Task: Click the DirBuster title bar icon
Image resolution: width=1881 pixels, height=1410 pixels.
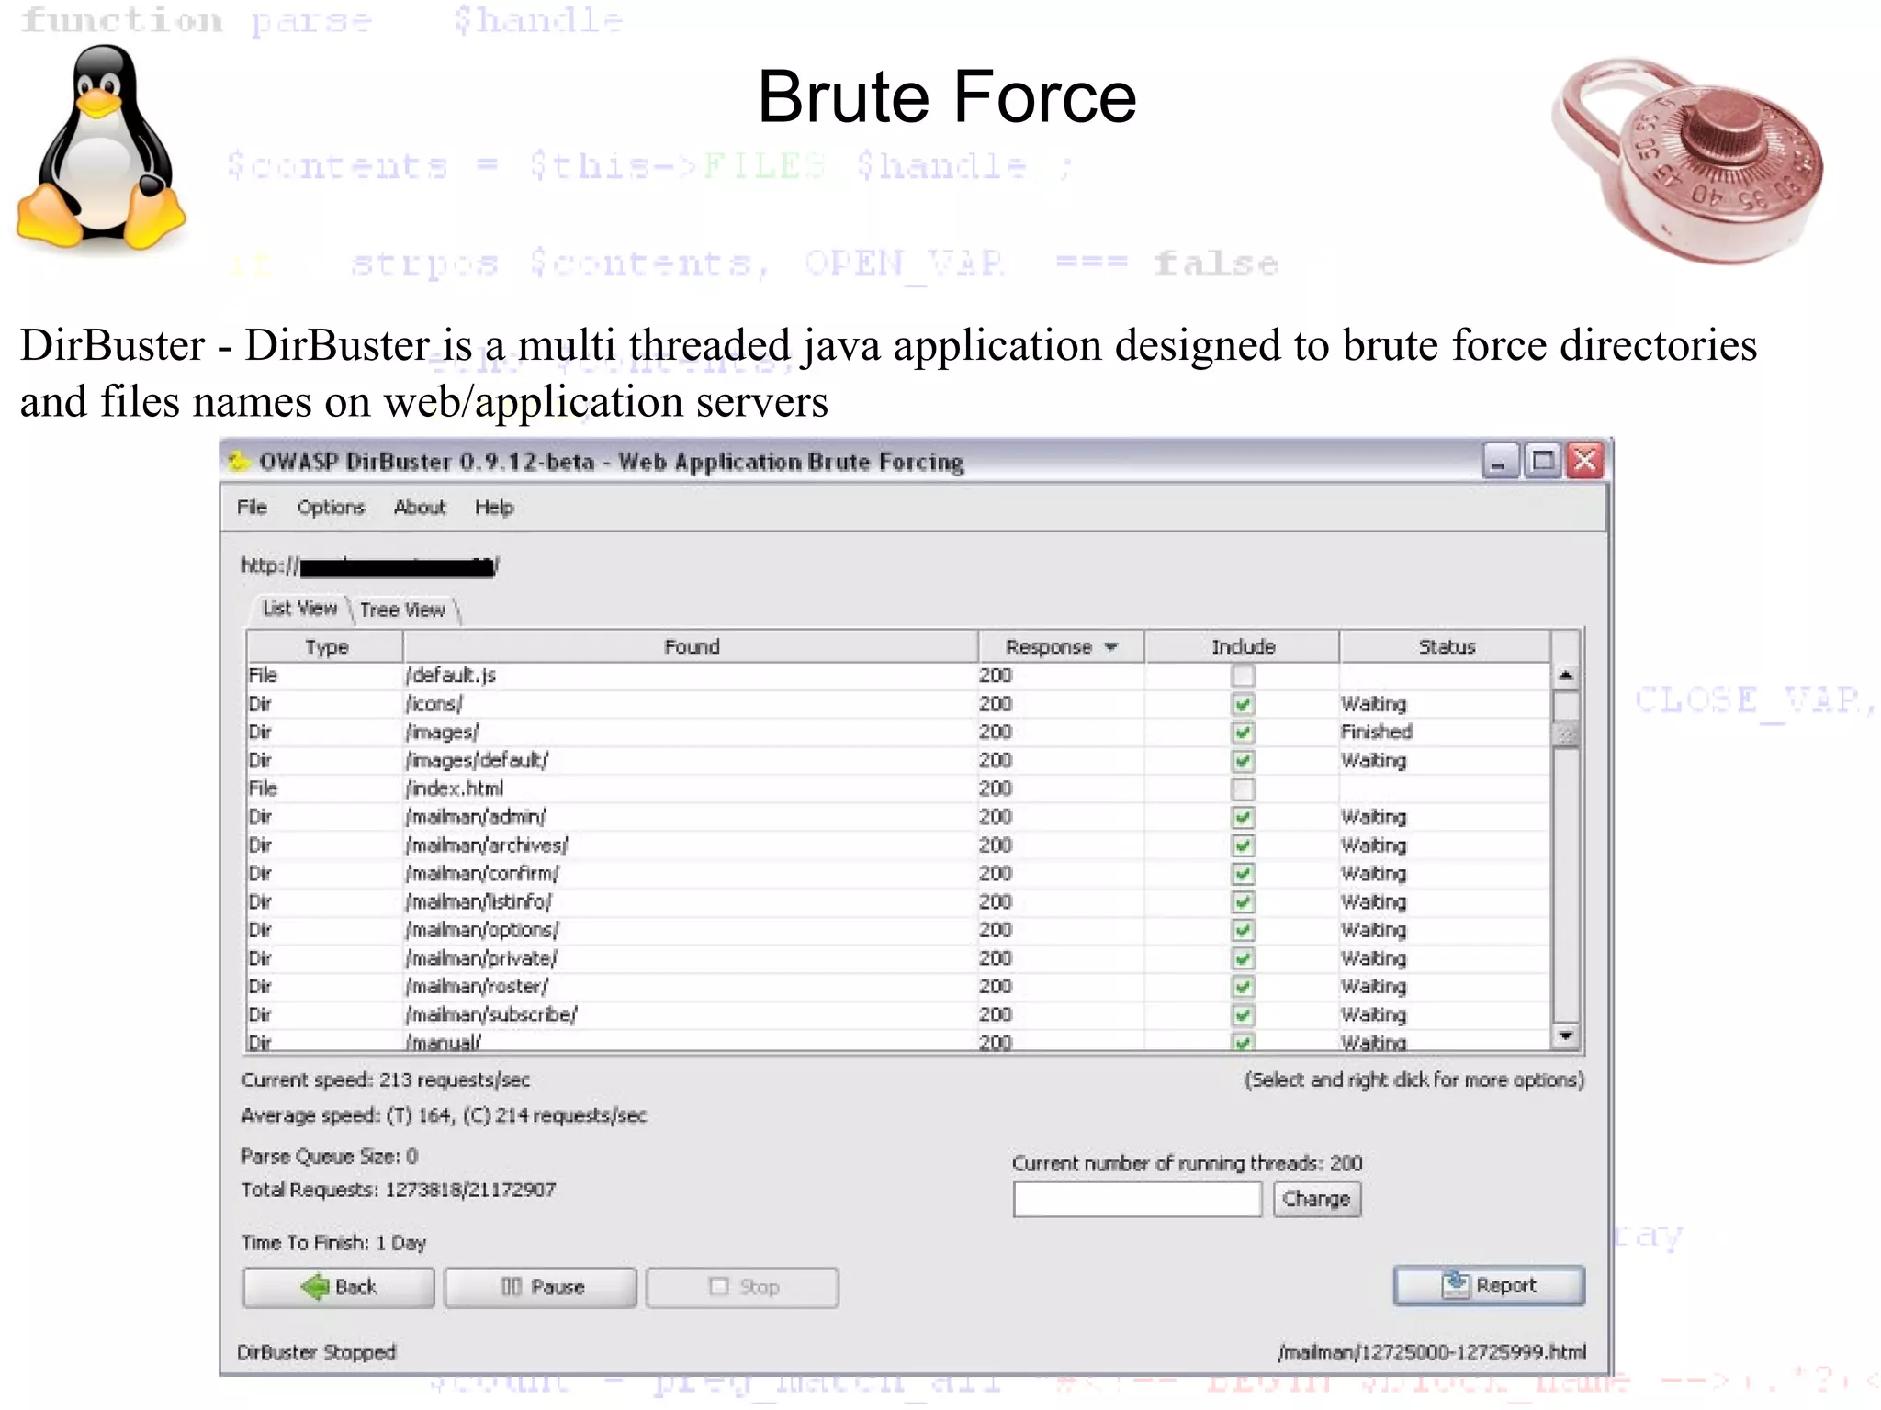Action: 239,461
